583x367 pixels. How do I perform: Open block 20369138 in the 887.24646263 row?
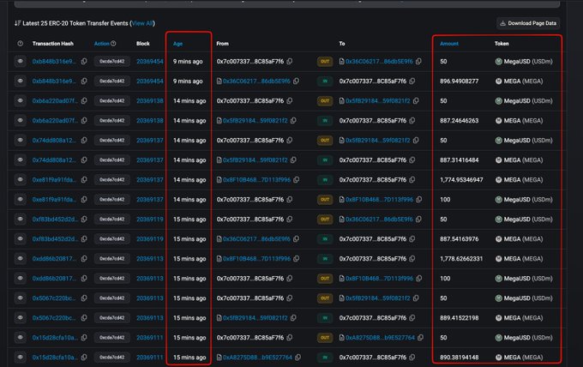(150, 120)
